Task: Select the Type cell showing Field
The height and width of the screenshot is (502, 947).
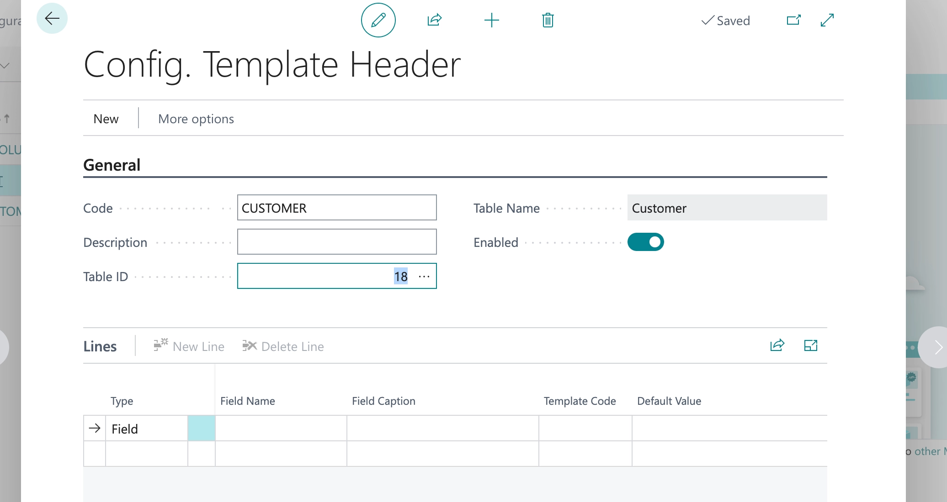Action: coord(146,429)
